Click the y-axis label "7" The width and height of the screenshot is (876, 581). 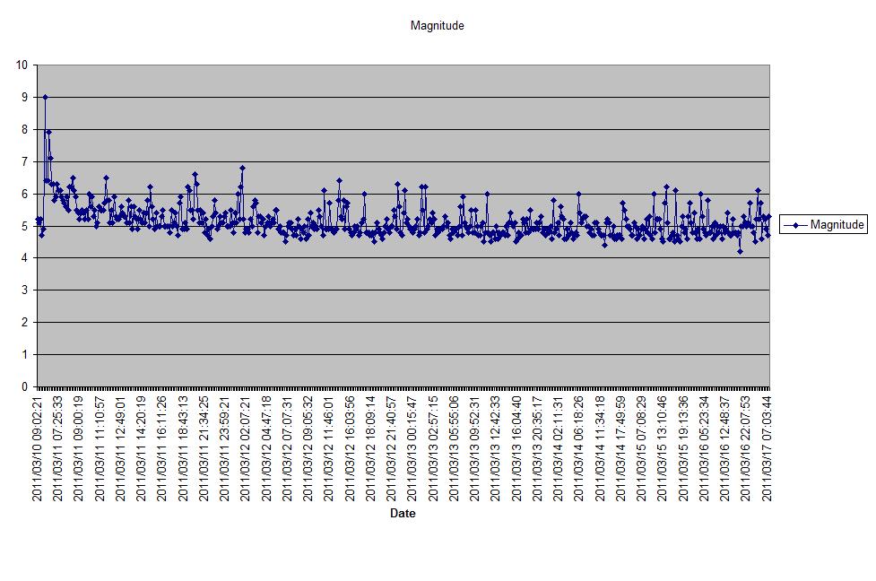coord(24,161)
